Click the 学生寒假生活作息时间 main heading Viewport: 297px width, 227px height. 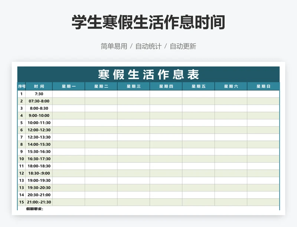[x=148, y=22]
